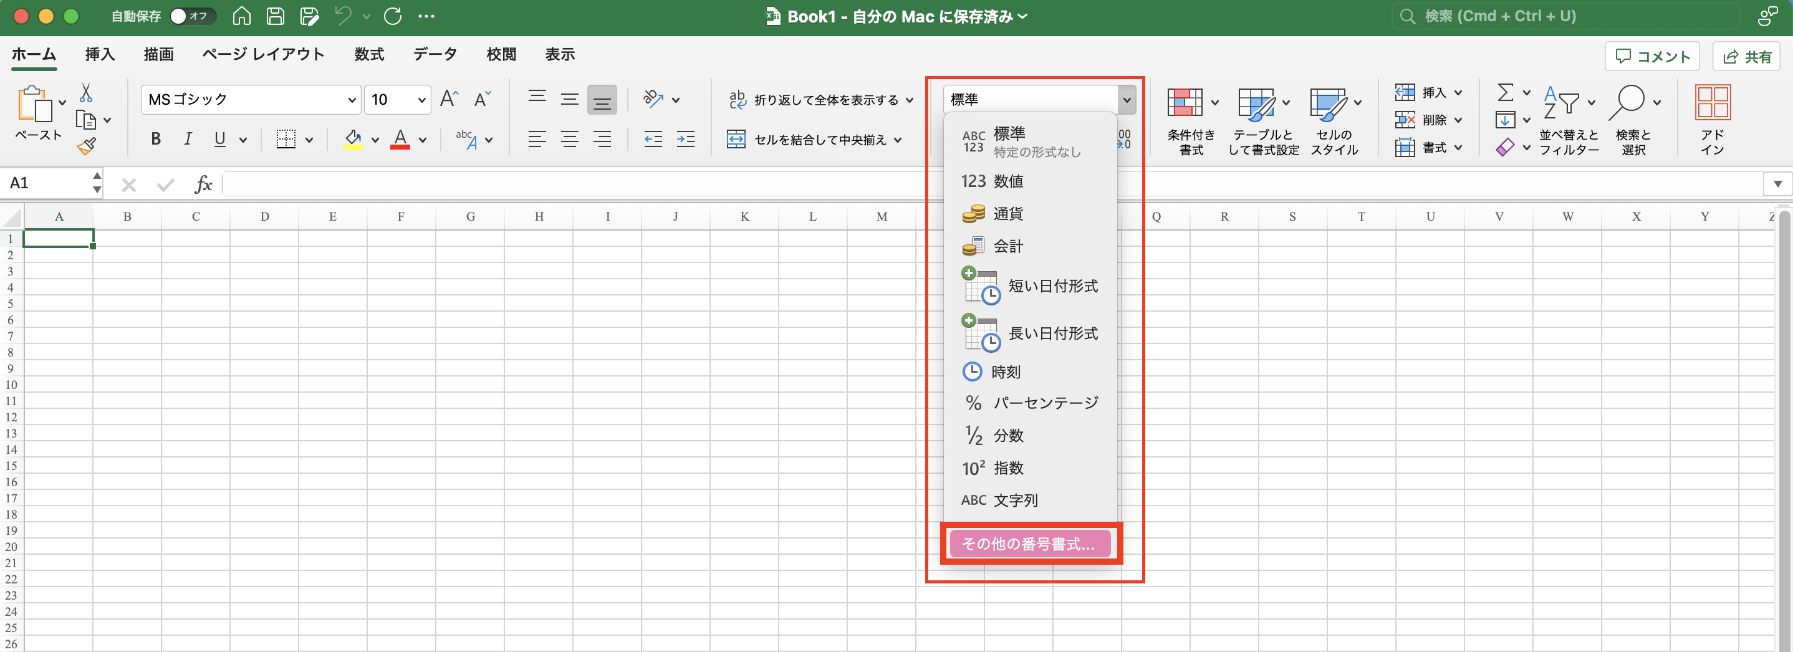Toggle bold formatting
This screenshot has width=1793, height=652.
click(156, 140)
